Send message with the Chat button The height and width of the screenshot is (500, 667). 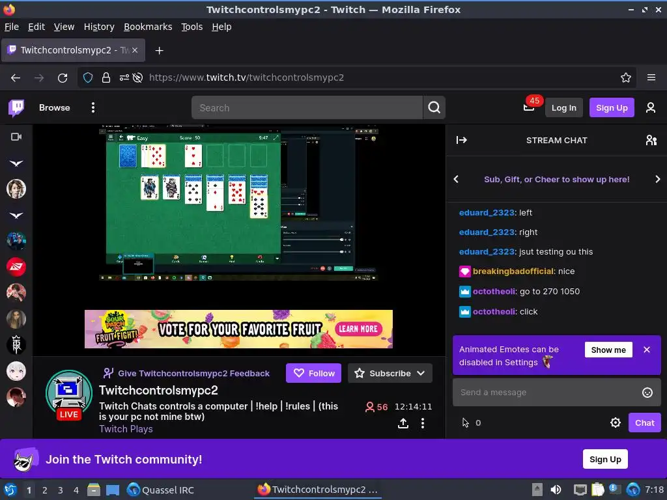644,423
